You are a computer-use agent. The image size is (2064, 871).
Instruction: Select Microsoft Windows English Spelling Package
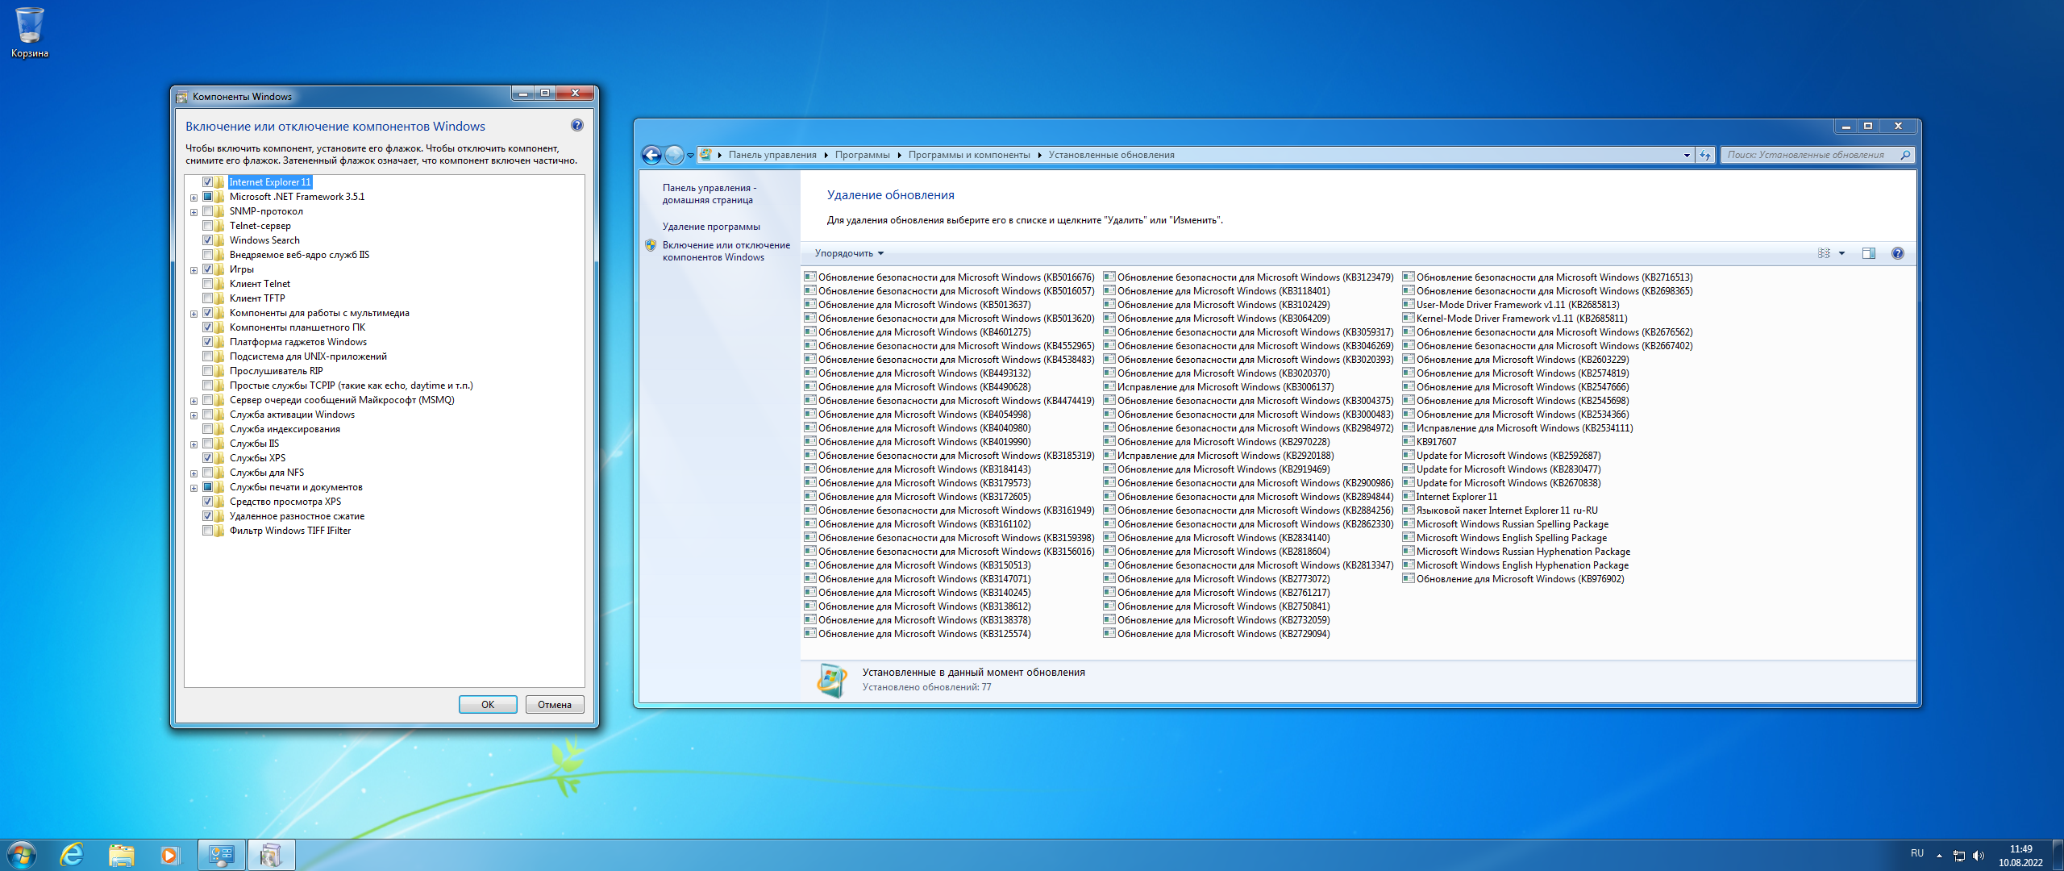point(1504,538)
